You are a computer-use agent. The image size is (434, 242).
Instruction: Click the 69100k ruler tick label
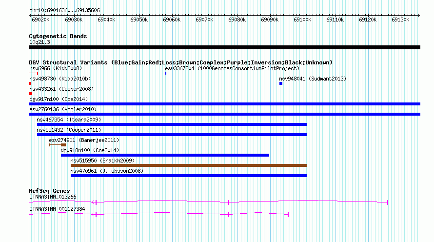[302, 20]
